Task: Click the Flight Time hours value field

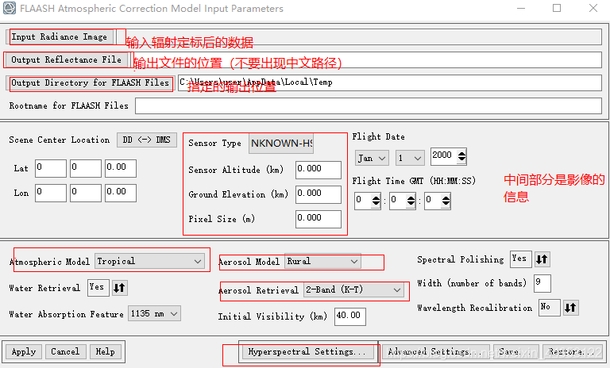Action: 363,201
